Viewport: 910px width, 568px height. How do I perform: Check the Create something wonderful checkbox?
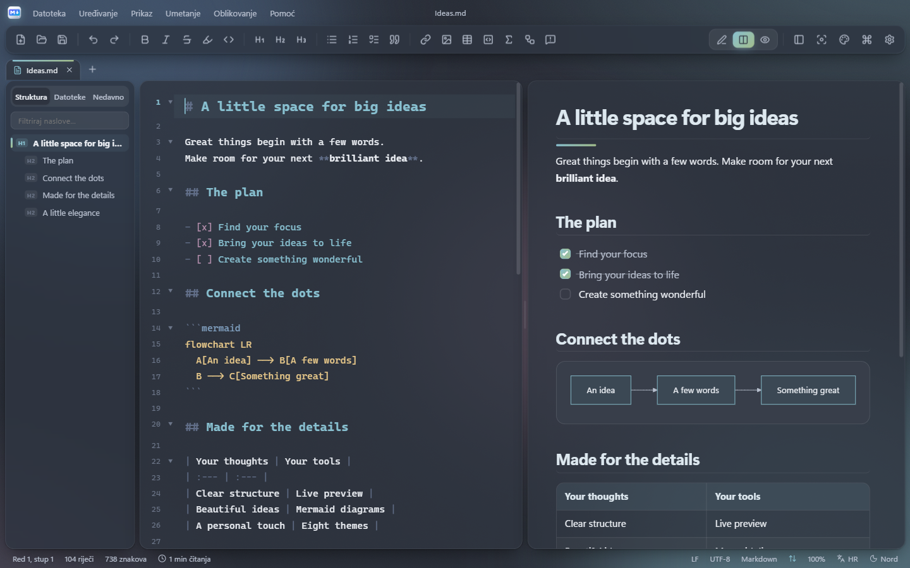(565, 294)
